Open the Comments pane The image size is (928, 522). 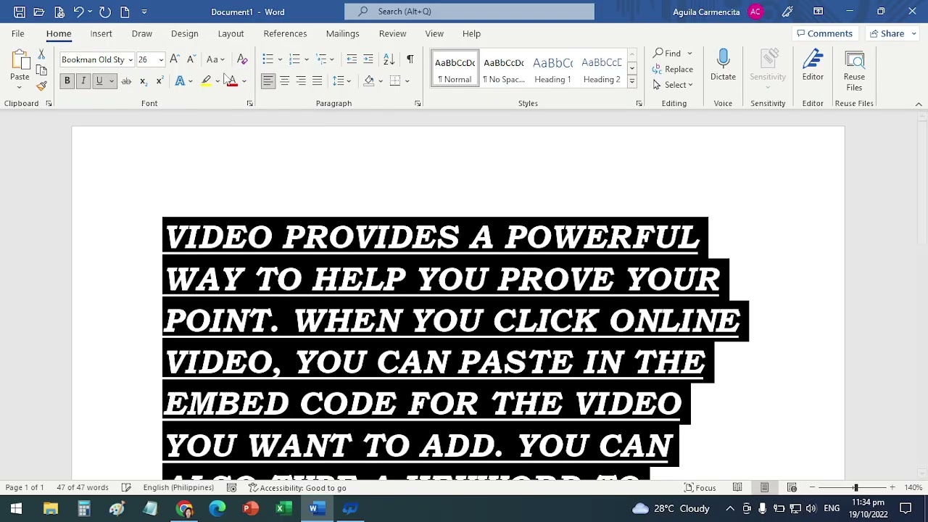[824, 33]
